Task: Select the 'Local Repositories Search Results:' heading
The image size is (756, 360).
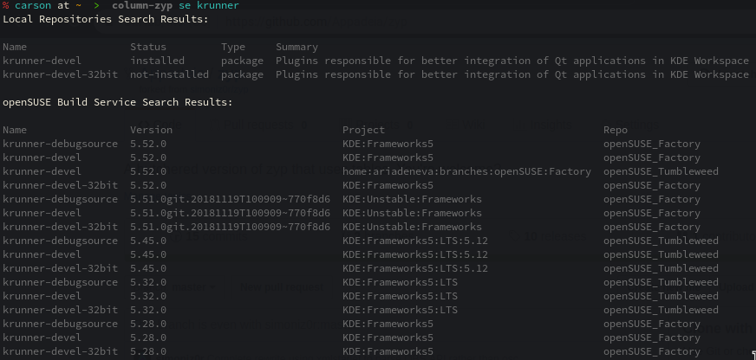Action: [106, 19]
